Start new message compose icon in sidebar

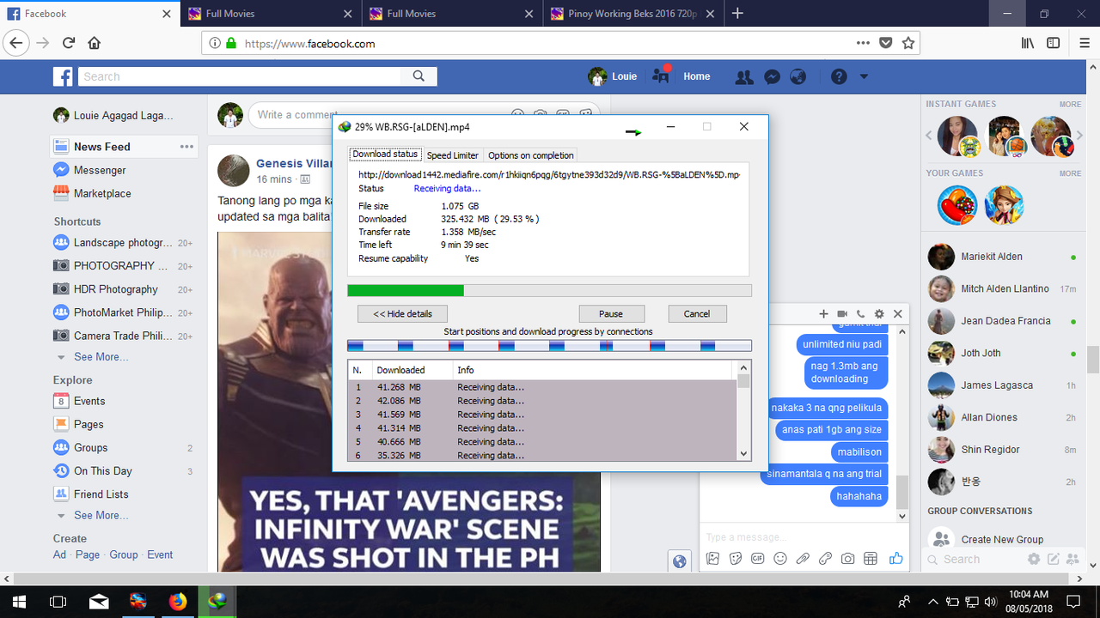(x=1053, y=559)
